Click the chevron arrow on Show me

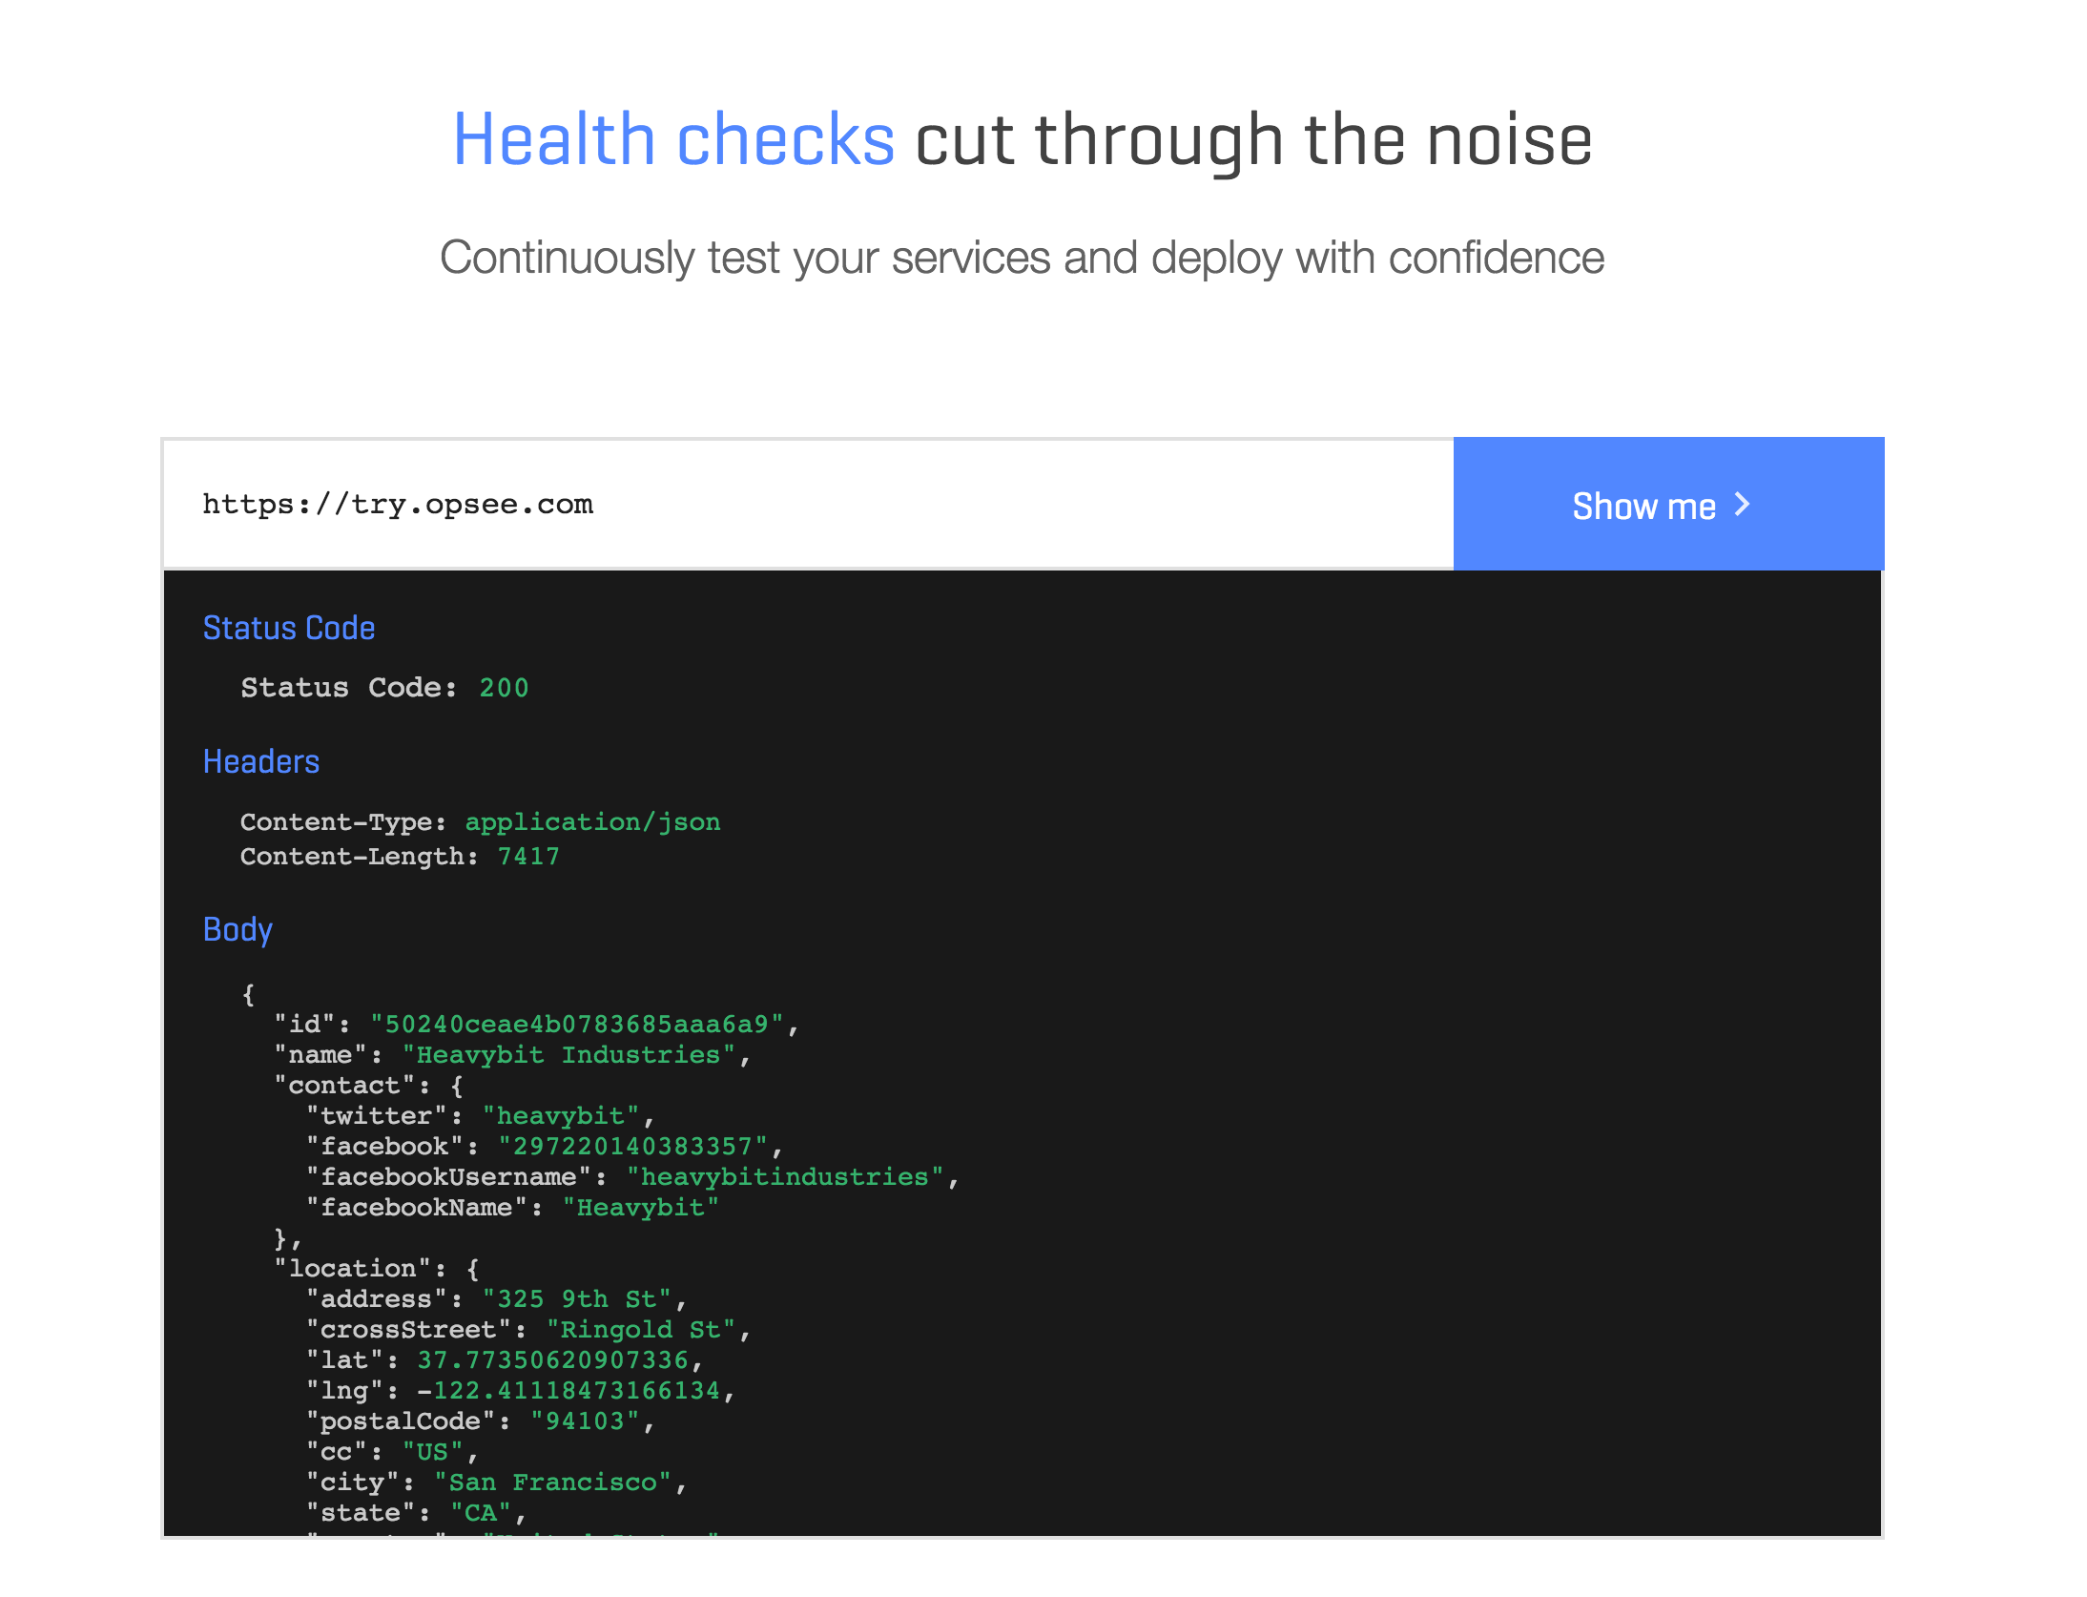point(1742,505)
